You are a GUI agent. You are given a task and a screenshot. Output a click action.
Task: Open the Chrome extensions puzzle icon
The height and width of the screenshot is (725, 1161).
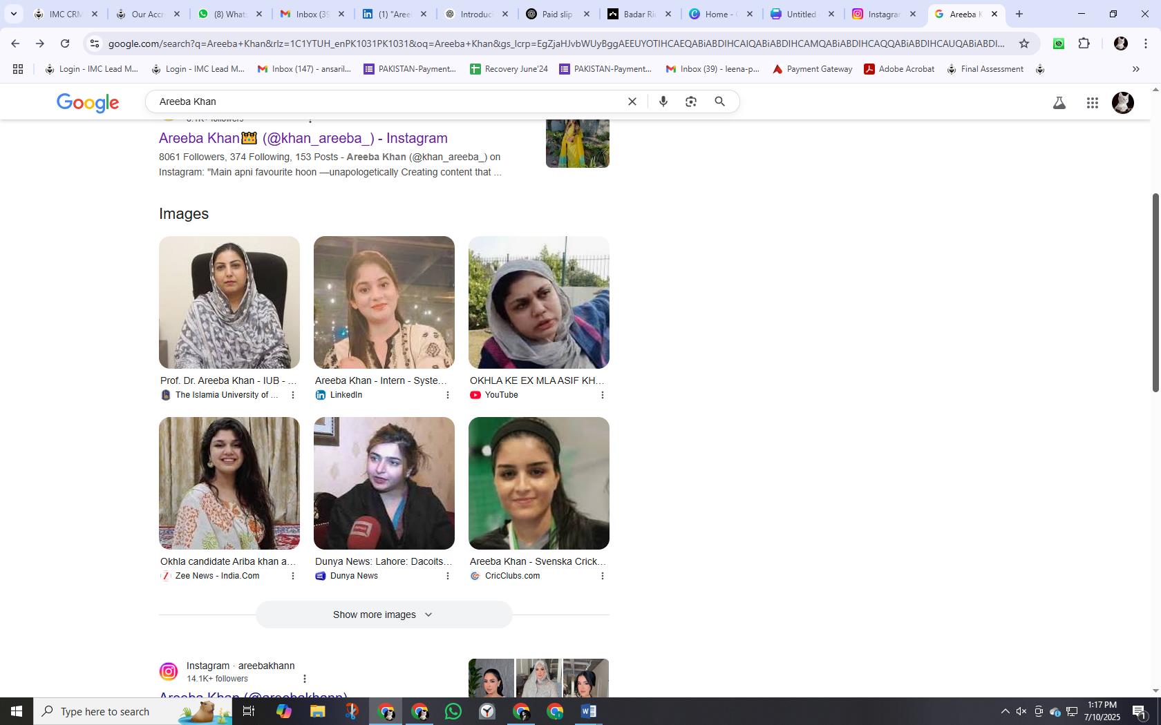[1084, 43]
